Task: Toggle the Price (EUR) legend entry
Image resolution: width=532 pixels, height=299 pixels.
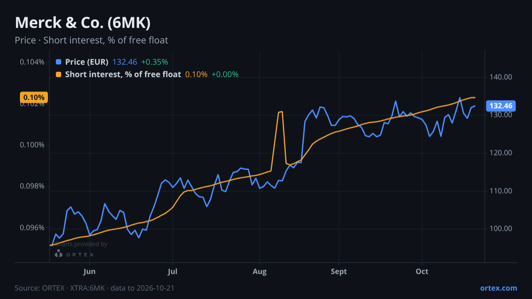Action: [112, 62]
